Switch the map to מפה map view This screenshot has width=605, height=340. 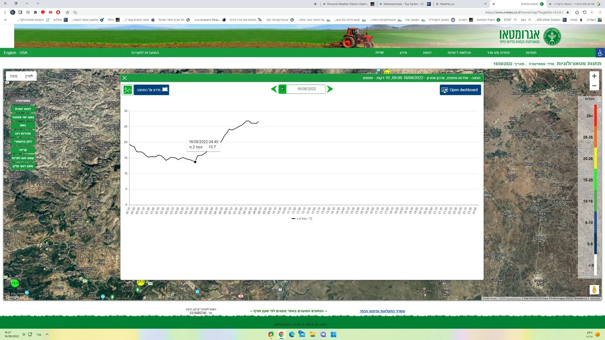click(14, 76)
